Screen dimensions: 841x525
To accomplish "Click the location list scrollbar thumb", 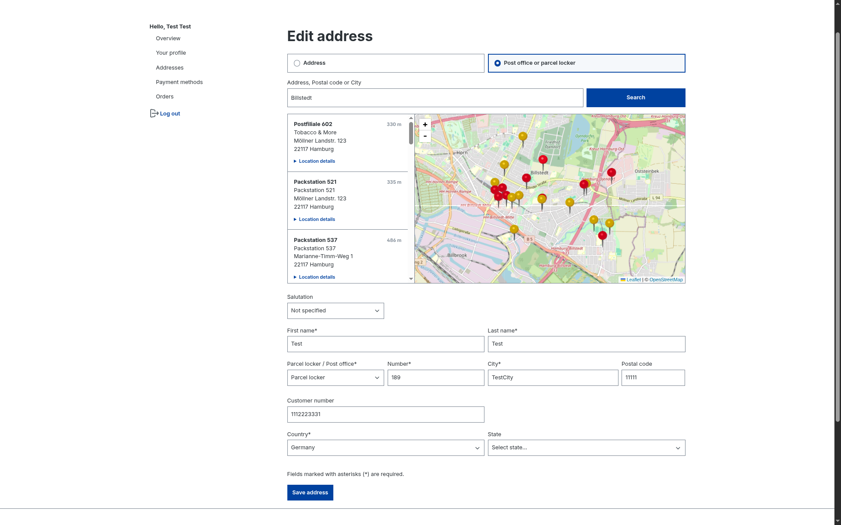I will (x=411, y=133).
